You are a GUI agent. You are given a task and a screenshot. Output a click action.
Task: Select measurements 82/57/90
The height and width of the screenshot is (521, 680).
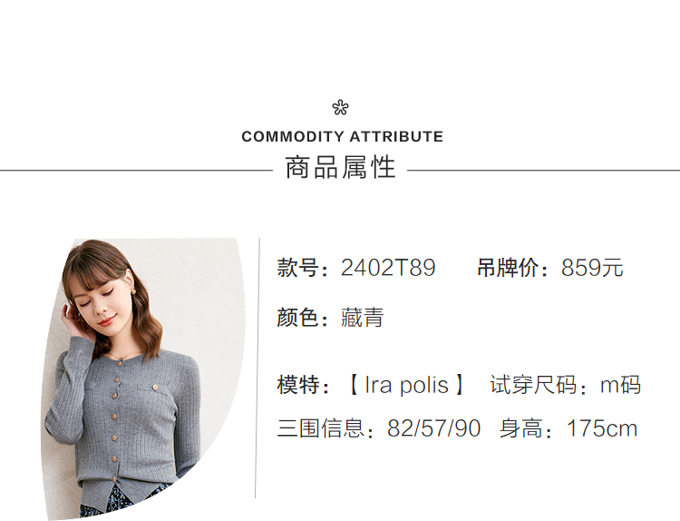pos(433,428)
